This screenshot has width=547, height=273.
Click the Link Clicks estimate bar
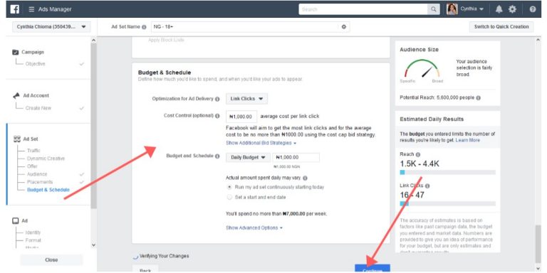click(447, 204)
